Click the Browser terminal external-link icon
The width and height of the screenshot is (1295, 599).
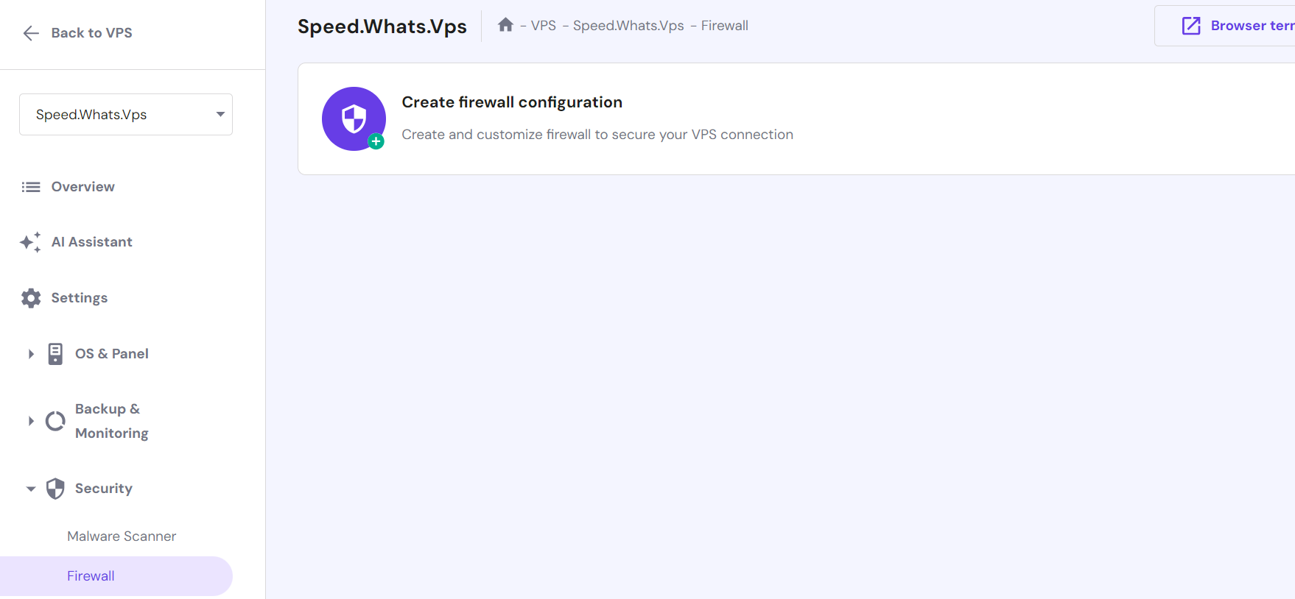pos(1191,26)
